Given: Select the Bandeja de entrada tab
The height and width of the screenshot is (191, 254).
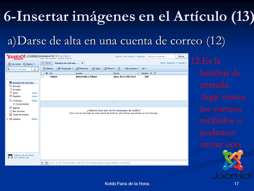Looking at the screenshot, I should [x=67, y=63].
